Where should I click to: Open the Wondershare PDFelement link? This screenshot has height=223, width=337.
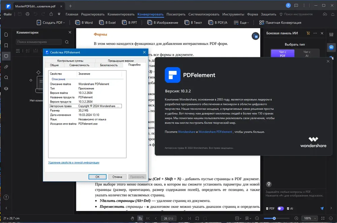click(215, 132)
